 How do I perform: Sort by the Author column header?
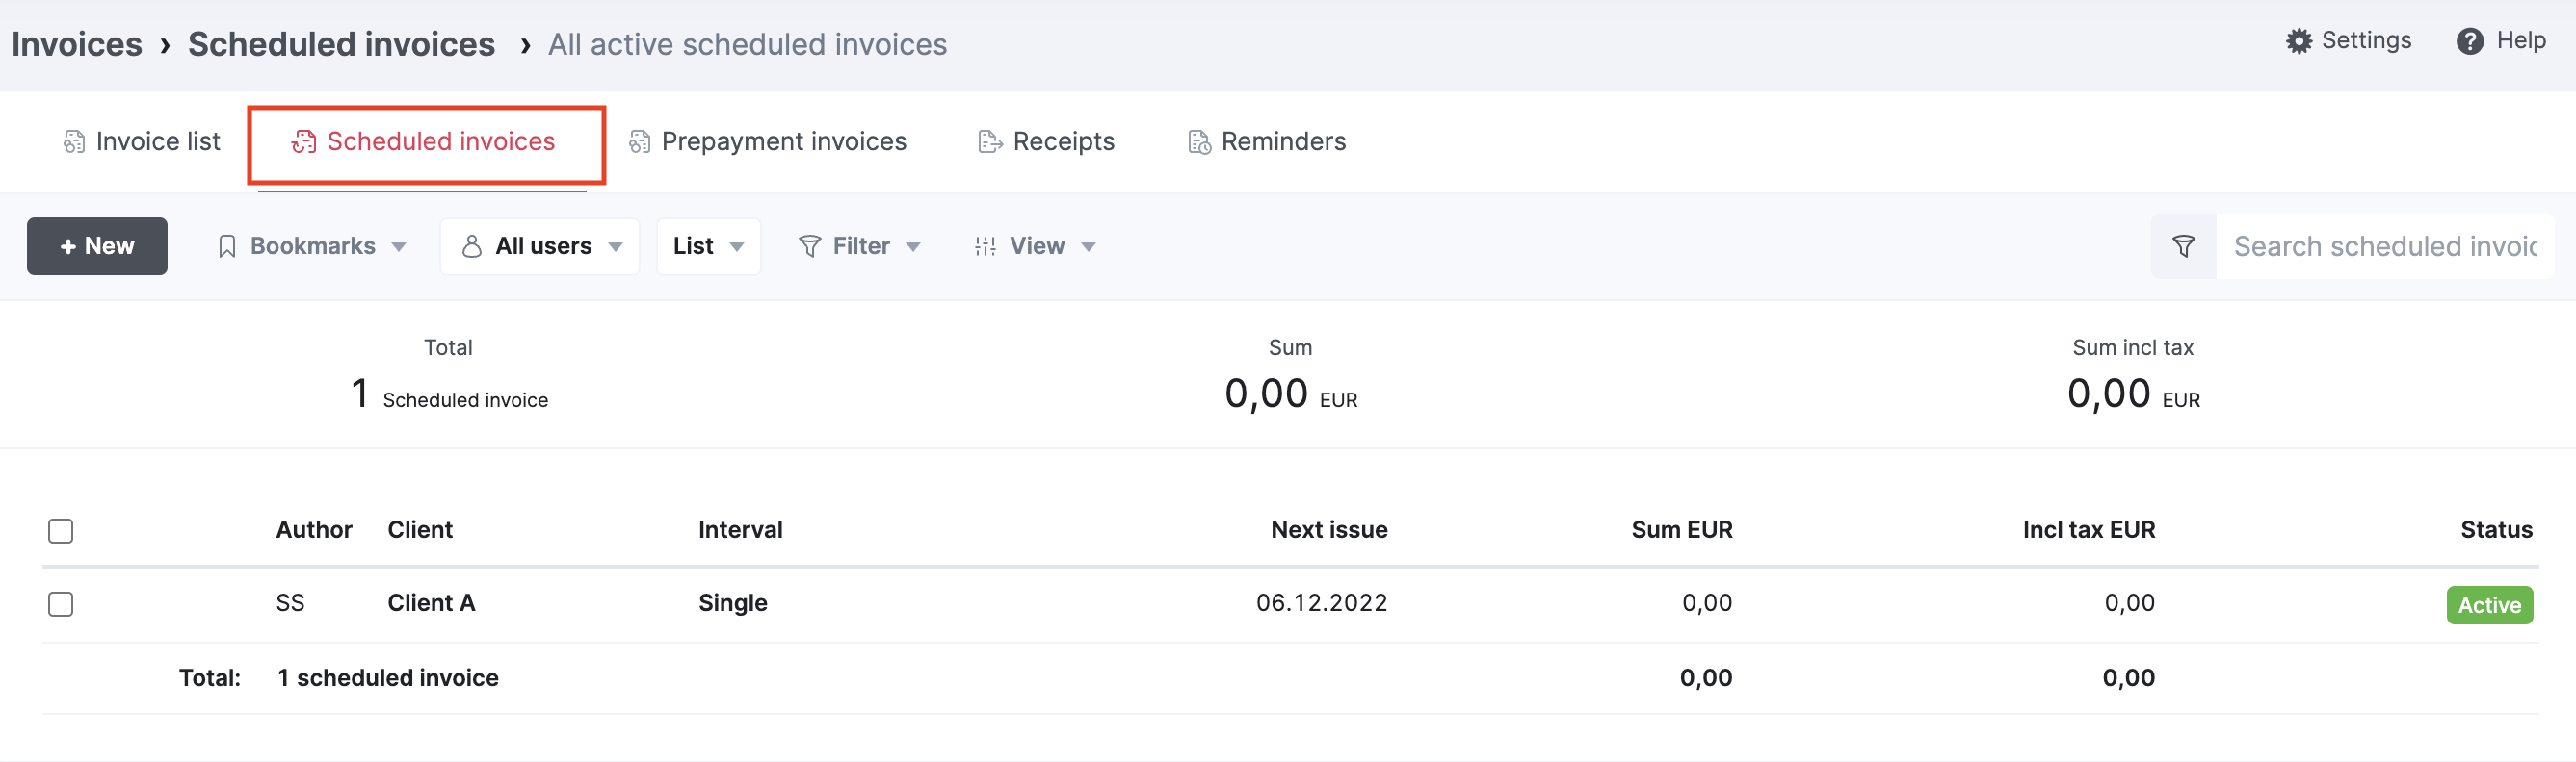(x=314, y=530)
